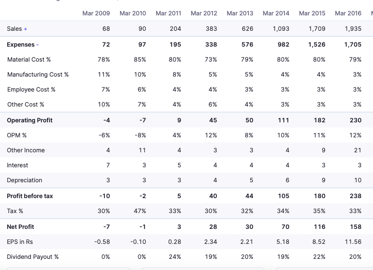Click the Other Cost % row label
The height and width of the screenshot is (270, 373).
pyautogui.click(x=26, y=104)
